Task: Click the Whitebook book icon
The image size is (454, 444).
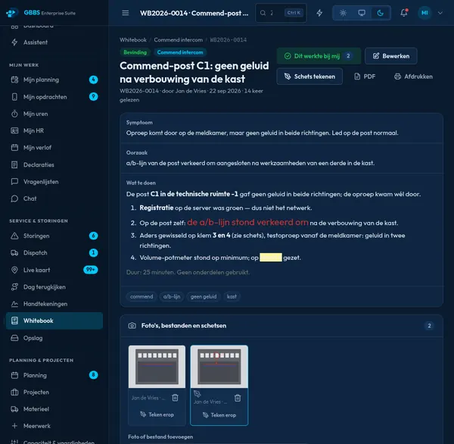Action: pyautogui.click(x=14, y=320)
